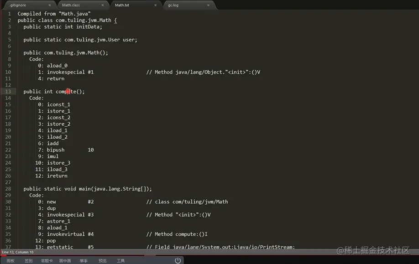Image resolution: width=419 pixels, height=264 pixels.
Task: Click 'invokevirtual #4' instruction
Action: [x=70, y=234]
